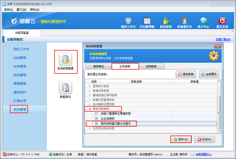Expand 查询统计参数 tree node

coord(90,86)
